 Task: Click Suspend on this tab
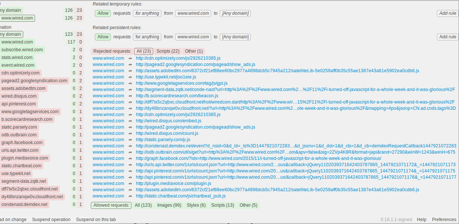(96, 220)
